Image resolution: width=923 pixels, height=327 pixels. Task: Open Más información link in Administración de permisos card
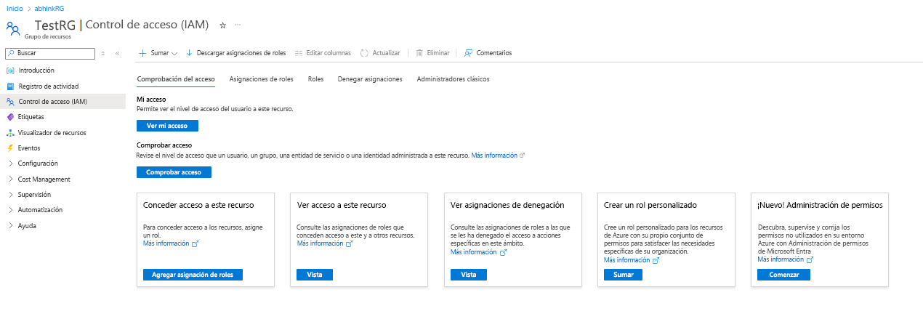pyautogui.click(x=781, y=259)
